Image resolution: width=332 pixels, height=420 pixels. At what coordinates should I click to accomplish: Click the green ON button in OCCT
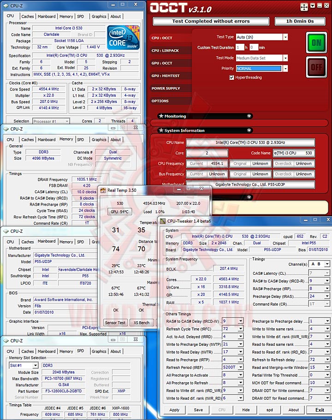(316, 42)
